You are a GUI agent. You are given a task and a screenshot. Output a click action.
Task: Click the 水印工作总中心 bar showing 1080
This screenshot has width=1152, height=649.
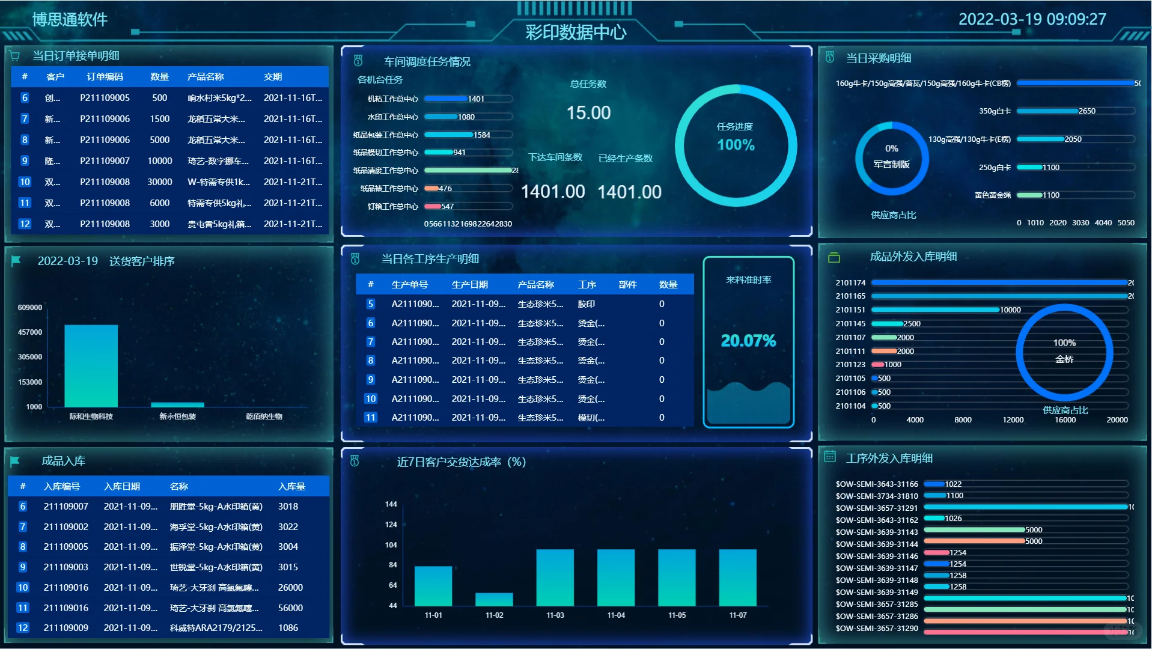coord(441,117)
